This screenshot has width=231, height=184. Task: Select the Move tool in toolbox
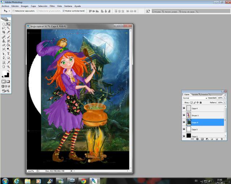pyautogui.click(x=8, y=24)
